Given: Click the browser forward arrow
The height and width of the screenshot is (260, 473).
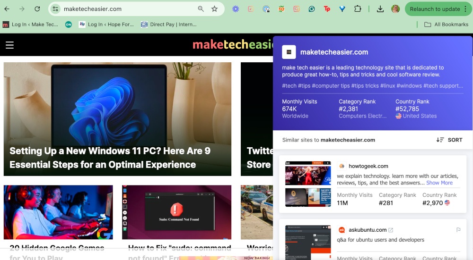Looking at the screenshot, I should click(22, 9).
